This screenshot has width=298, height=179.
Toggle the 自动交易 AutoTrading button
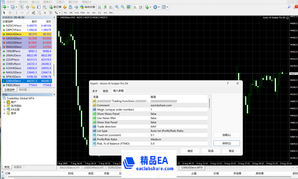pos(87,7)
